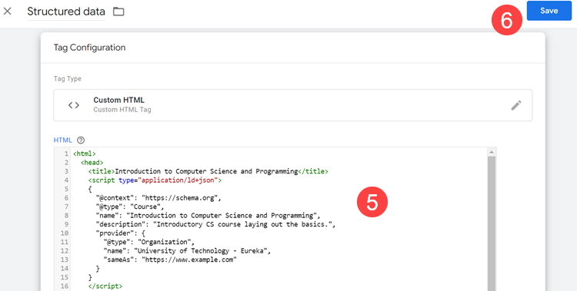Click the Custom HTML Tag subtitle text
This screenshot has height=291, width=577.
coord(122,110)
